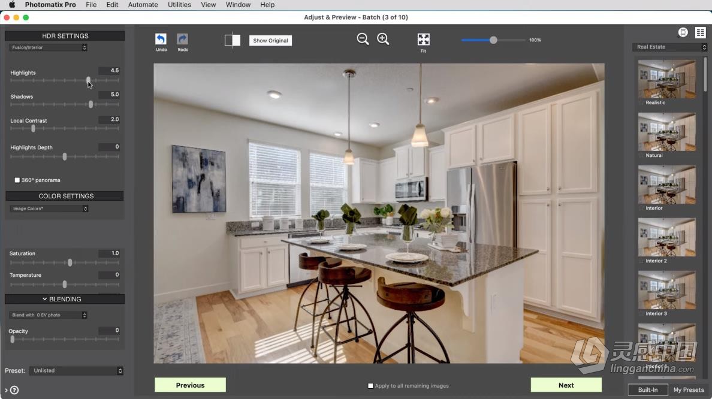Switch to multi-column preset grid view

coord(700,32)
